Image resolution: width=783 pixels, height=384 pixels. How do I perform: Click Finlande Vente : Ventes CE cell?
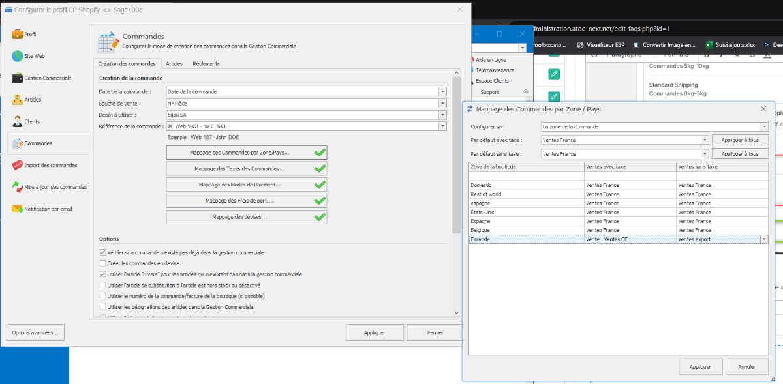click(630, 239)
